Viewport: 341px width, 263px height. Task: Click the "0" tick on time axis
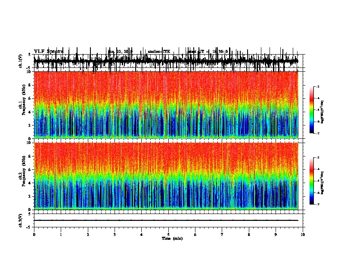tap(34, 235)
